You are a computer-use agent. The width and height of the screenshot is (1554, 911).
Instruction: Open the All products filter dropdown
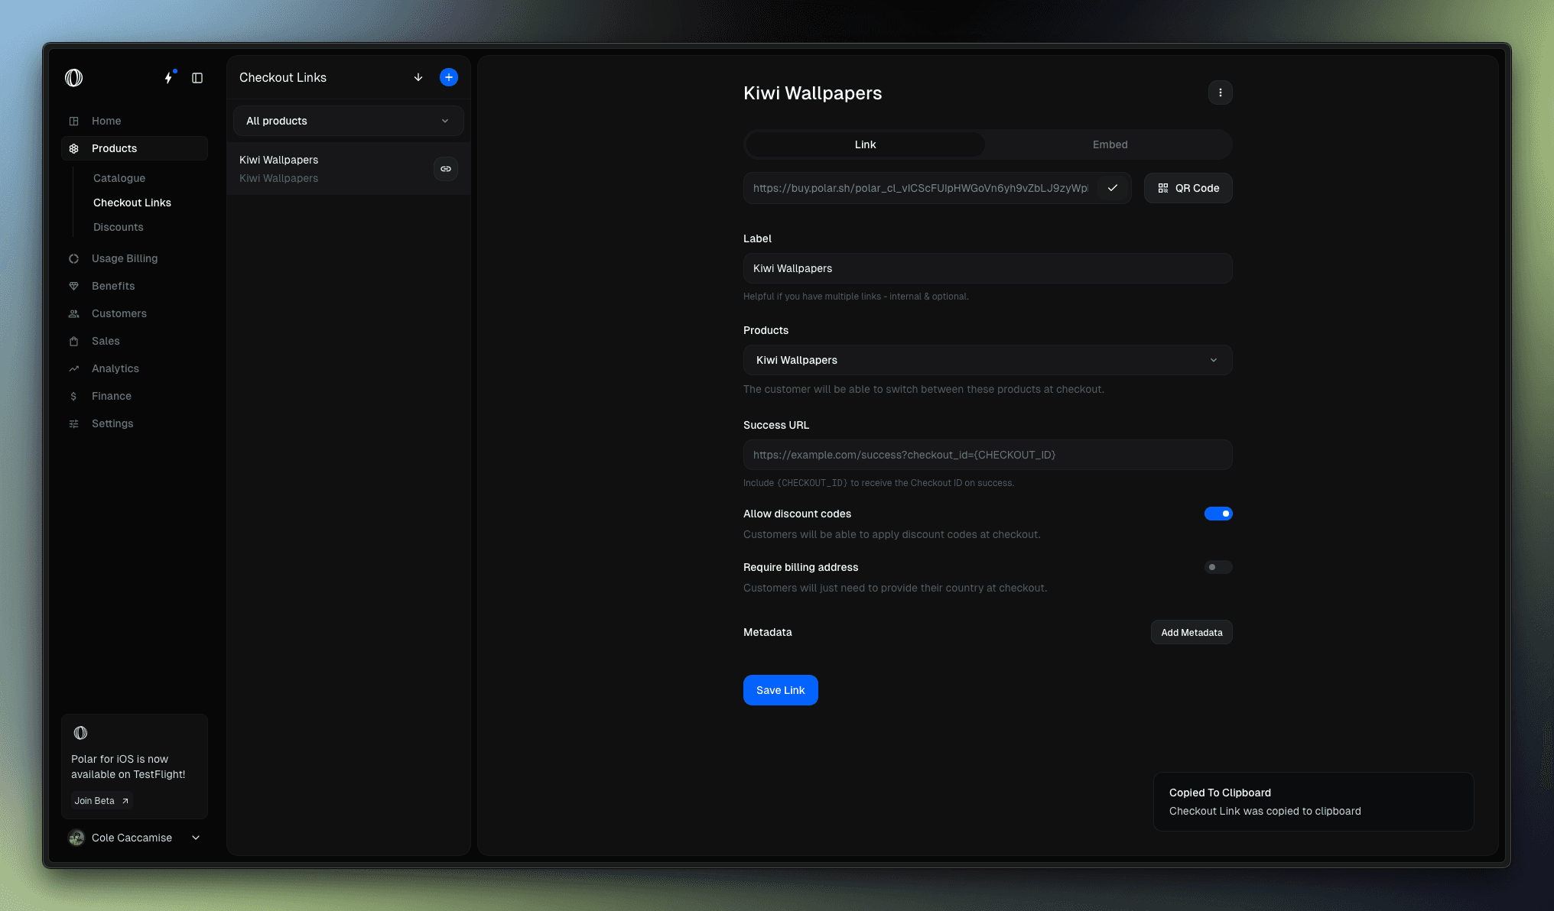(349, 121)
